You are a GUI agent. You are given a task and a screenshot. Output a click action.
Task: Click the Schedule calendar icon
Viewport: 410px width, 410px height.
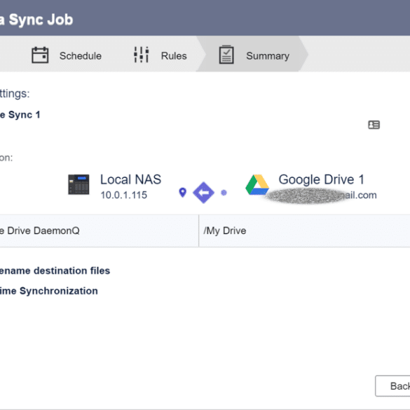40,55
